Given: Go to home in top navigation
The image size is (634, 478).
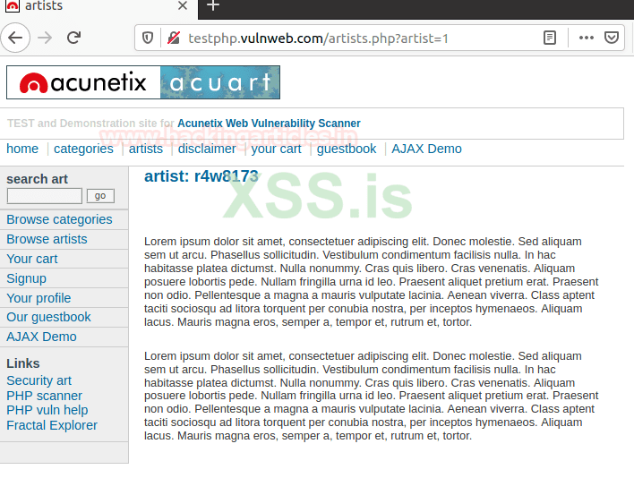Looking at the screenshot, I should click(x=22, y=149).
